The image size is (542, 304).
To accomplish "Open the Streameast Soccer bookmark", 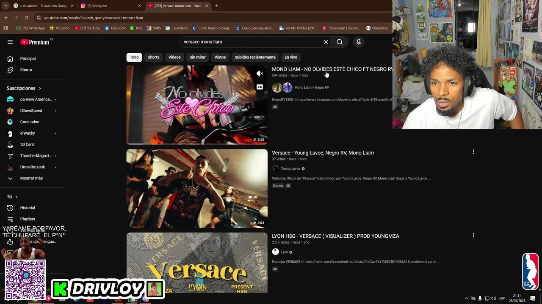I will click(341, 28).
